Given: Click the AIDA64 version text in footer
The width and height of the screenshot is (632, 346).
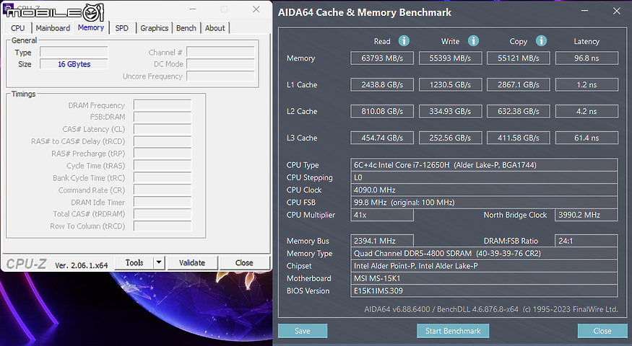Looking at the screenshot, I should (491, 309).
